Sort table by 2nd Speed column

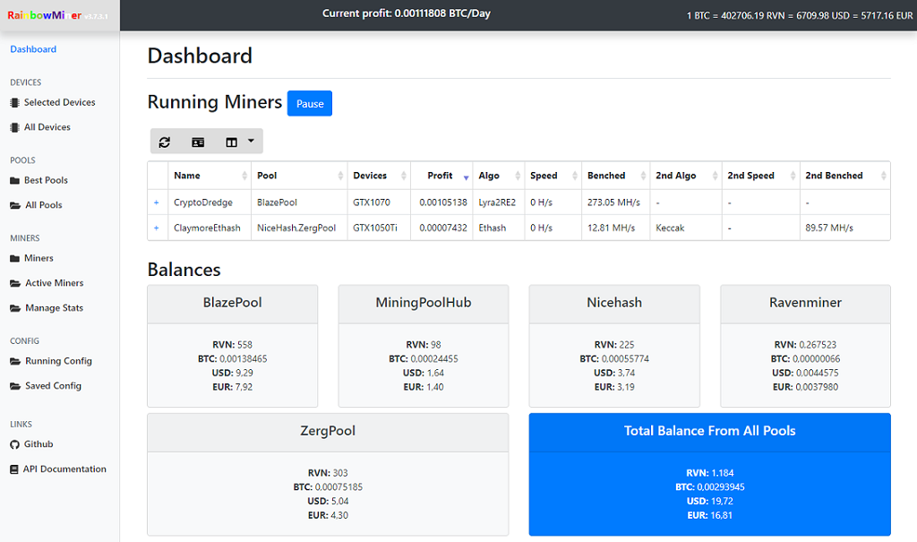760,176
